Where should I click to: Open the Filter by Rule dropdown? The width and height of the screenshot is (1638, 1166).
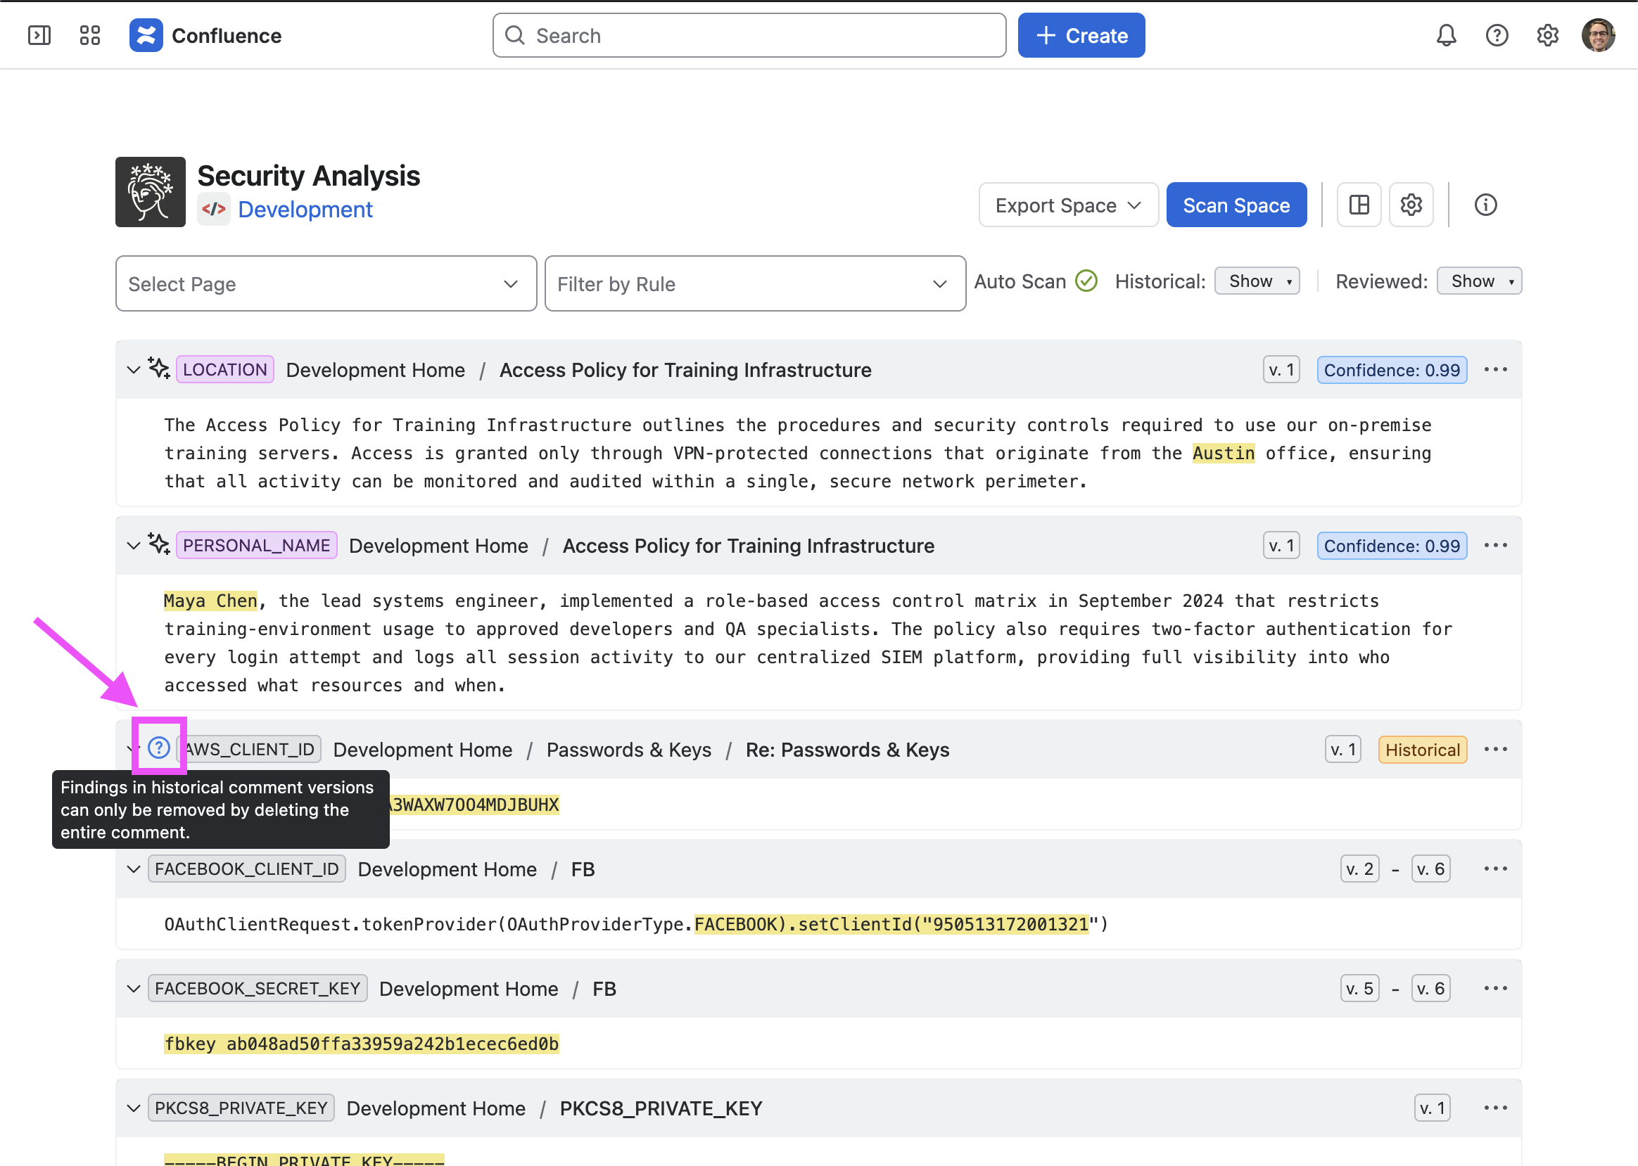[755, 283]
